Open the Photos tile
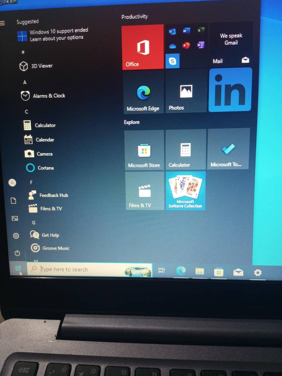 186,91
